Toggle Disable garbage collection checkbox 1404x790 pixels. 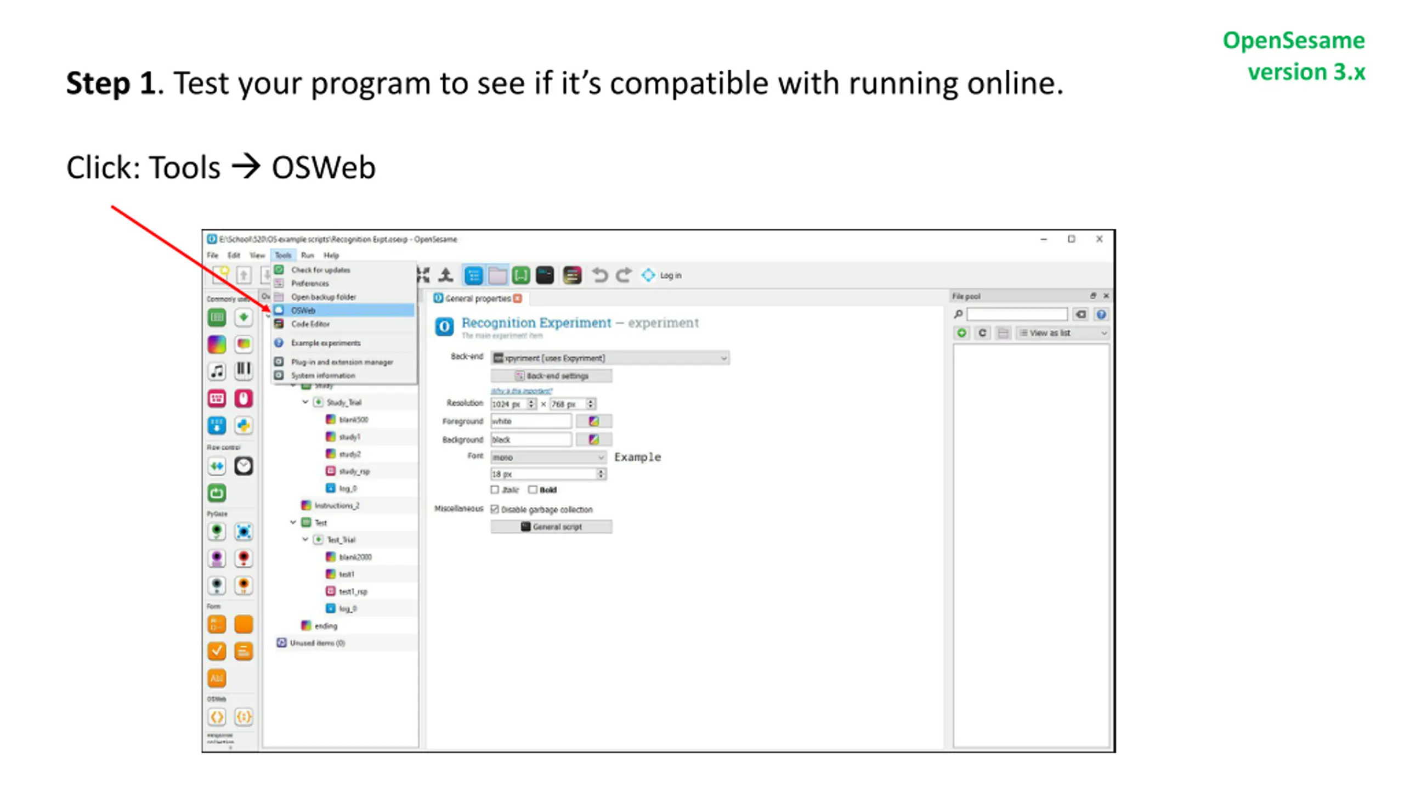coord(495,510)
